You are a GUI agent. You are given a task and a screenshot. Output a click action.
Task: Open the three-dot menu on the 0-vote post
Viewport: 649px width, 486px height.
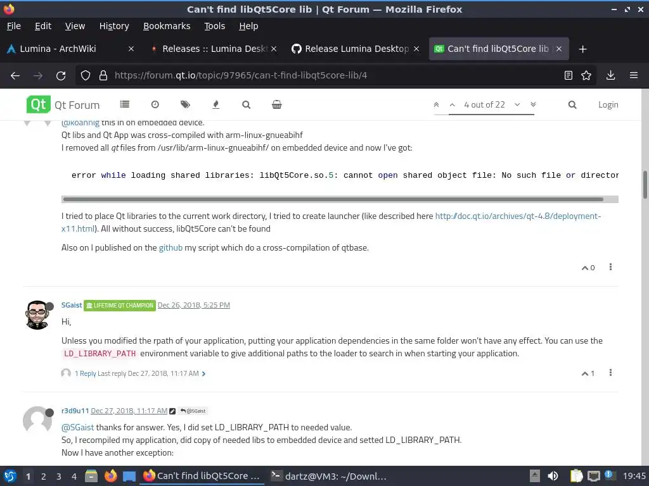pos(610,267)
